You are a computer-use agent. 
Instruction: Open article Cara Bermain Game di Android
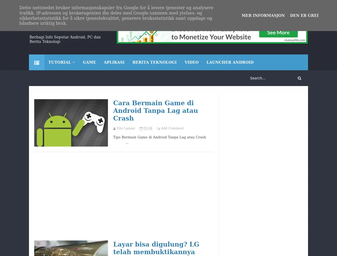(x=156, y=111)
